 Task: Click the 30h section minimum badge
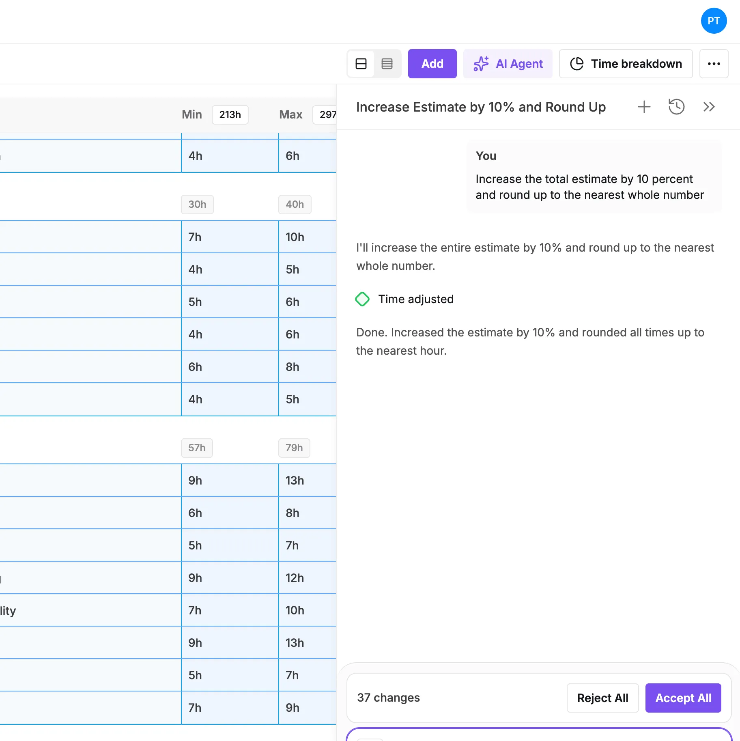tap(197, 205)
